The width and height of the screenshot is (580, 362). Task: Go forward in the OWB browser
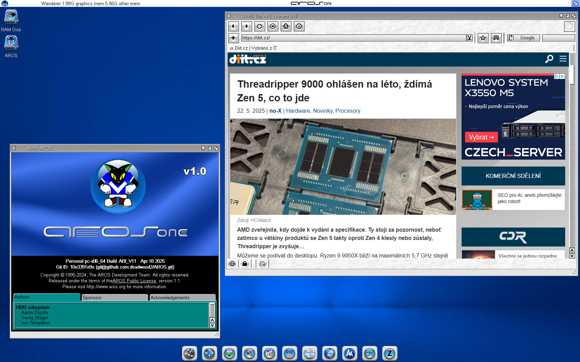(x=246, y=26)
